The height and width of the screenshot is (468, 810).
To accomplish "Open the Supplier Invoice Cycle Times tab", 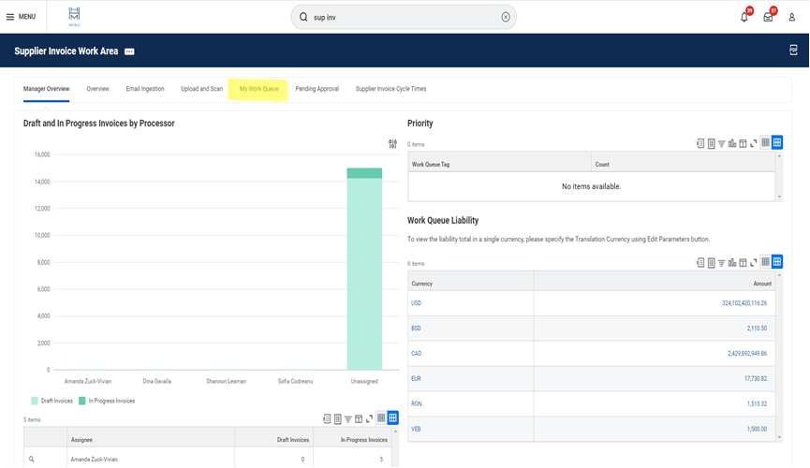I will tap(391, 89).
